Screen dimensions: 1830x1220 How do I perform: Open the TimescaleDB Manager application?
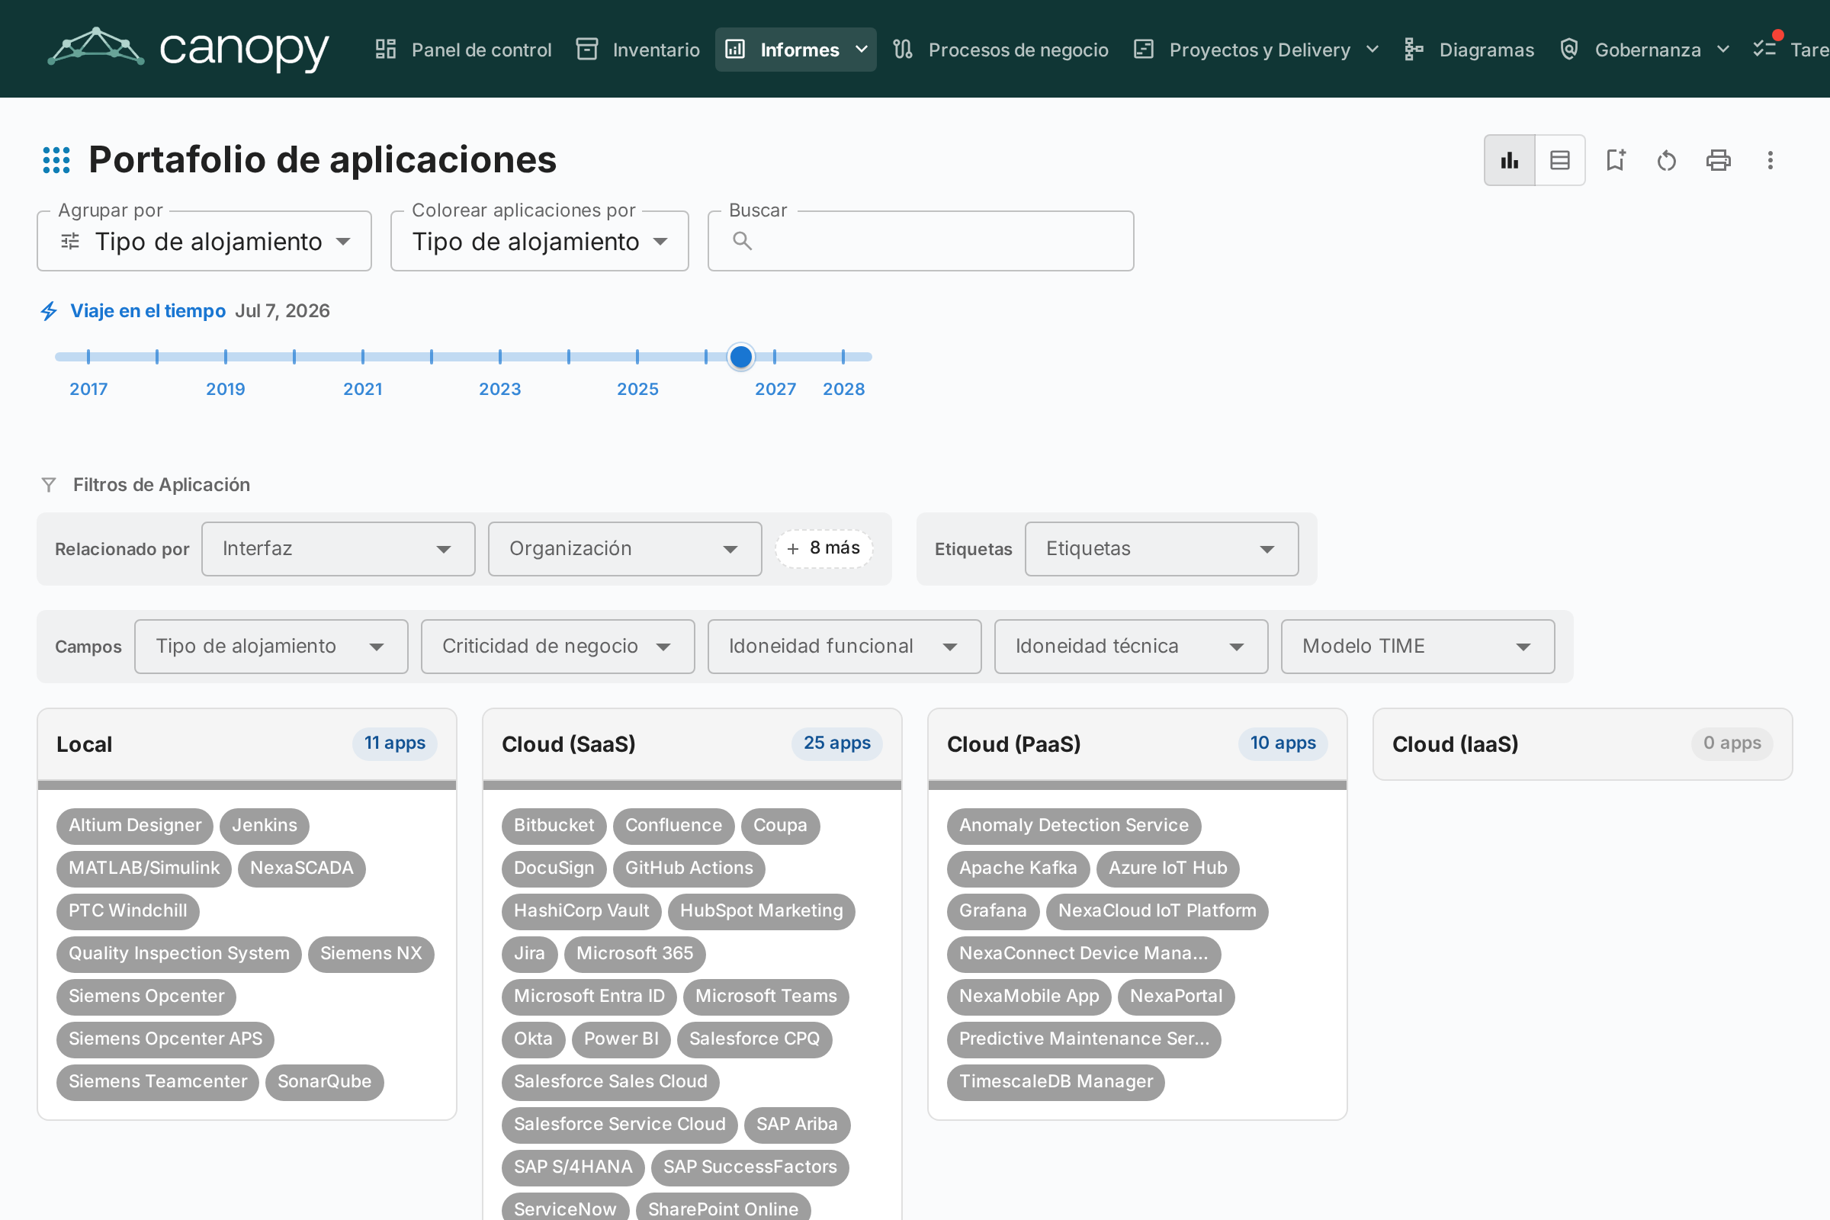pyautogui.click(x=1056, y=1081)
